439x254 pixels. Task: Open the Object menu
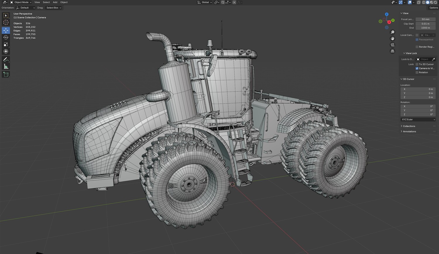pyautogui.click(x=64, y=2)
